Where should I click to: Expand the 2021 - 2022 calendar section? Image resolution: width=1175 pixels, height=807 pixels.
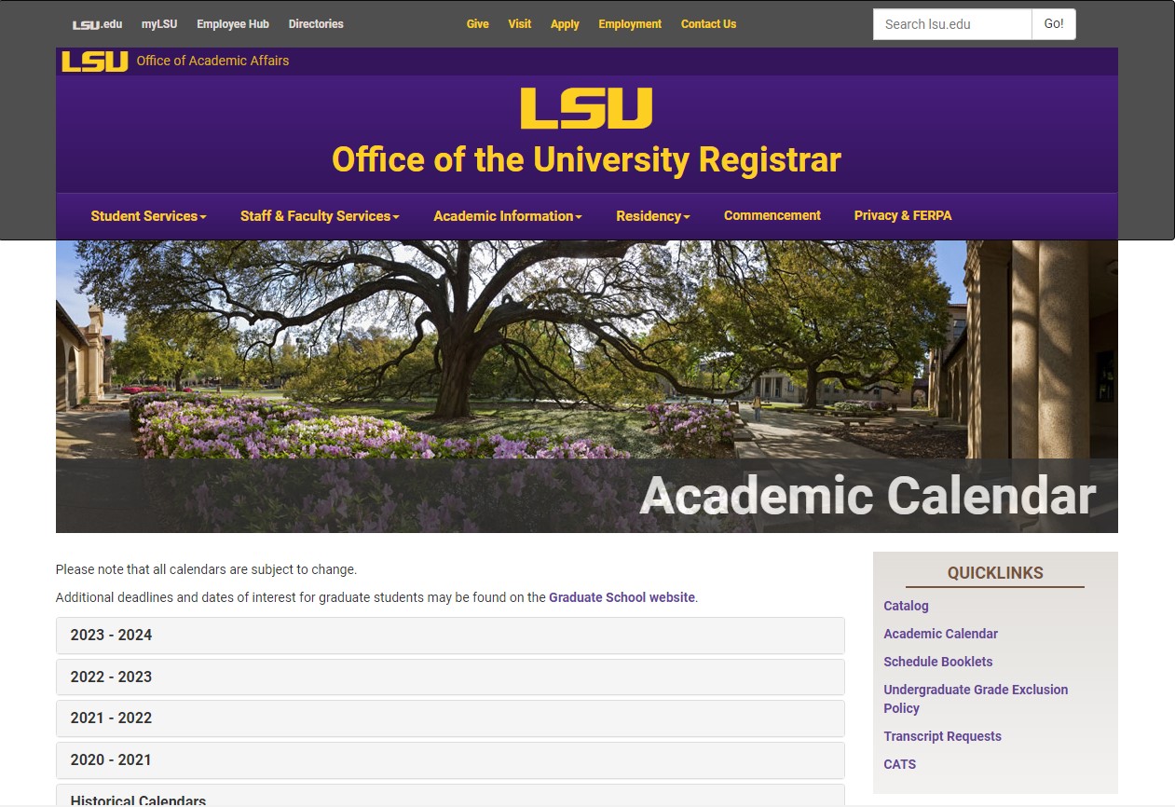(x=450, y=718)
